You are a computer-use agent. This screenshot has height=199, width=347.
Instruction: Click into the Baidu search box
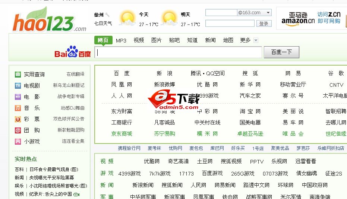[178, 52]
